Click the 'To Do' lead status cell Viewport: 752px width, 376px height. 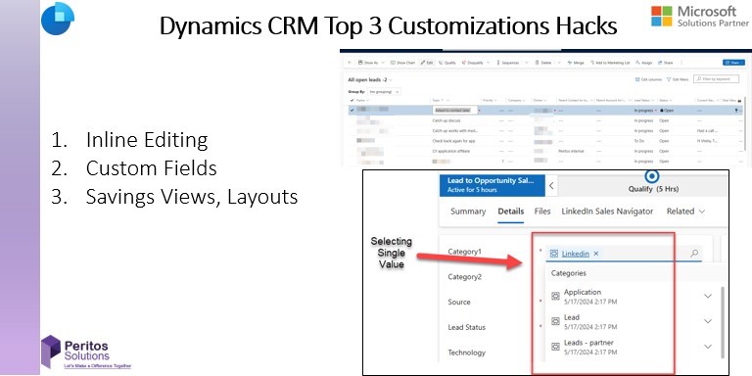point(638,141)
